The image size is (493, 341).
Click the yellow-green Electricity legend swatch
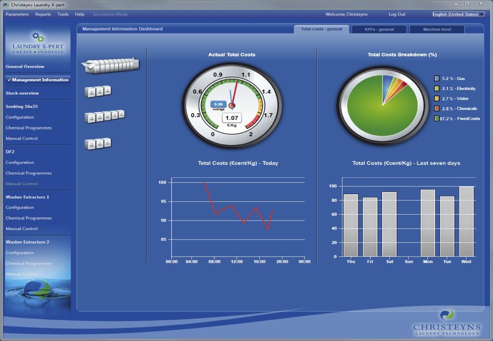pyautogui.click(x=437, y=88)
